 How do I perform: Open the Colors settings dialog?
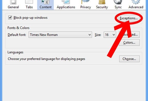[x=129, y=43]
